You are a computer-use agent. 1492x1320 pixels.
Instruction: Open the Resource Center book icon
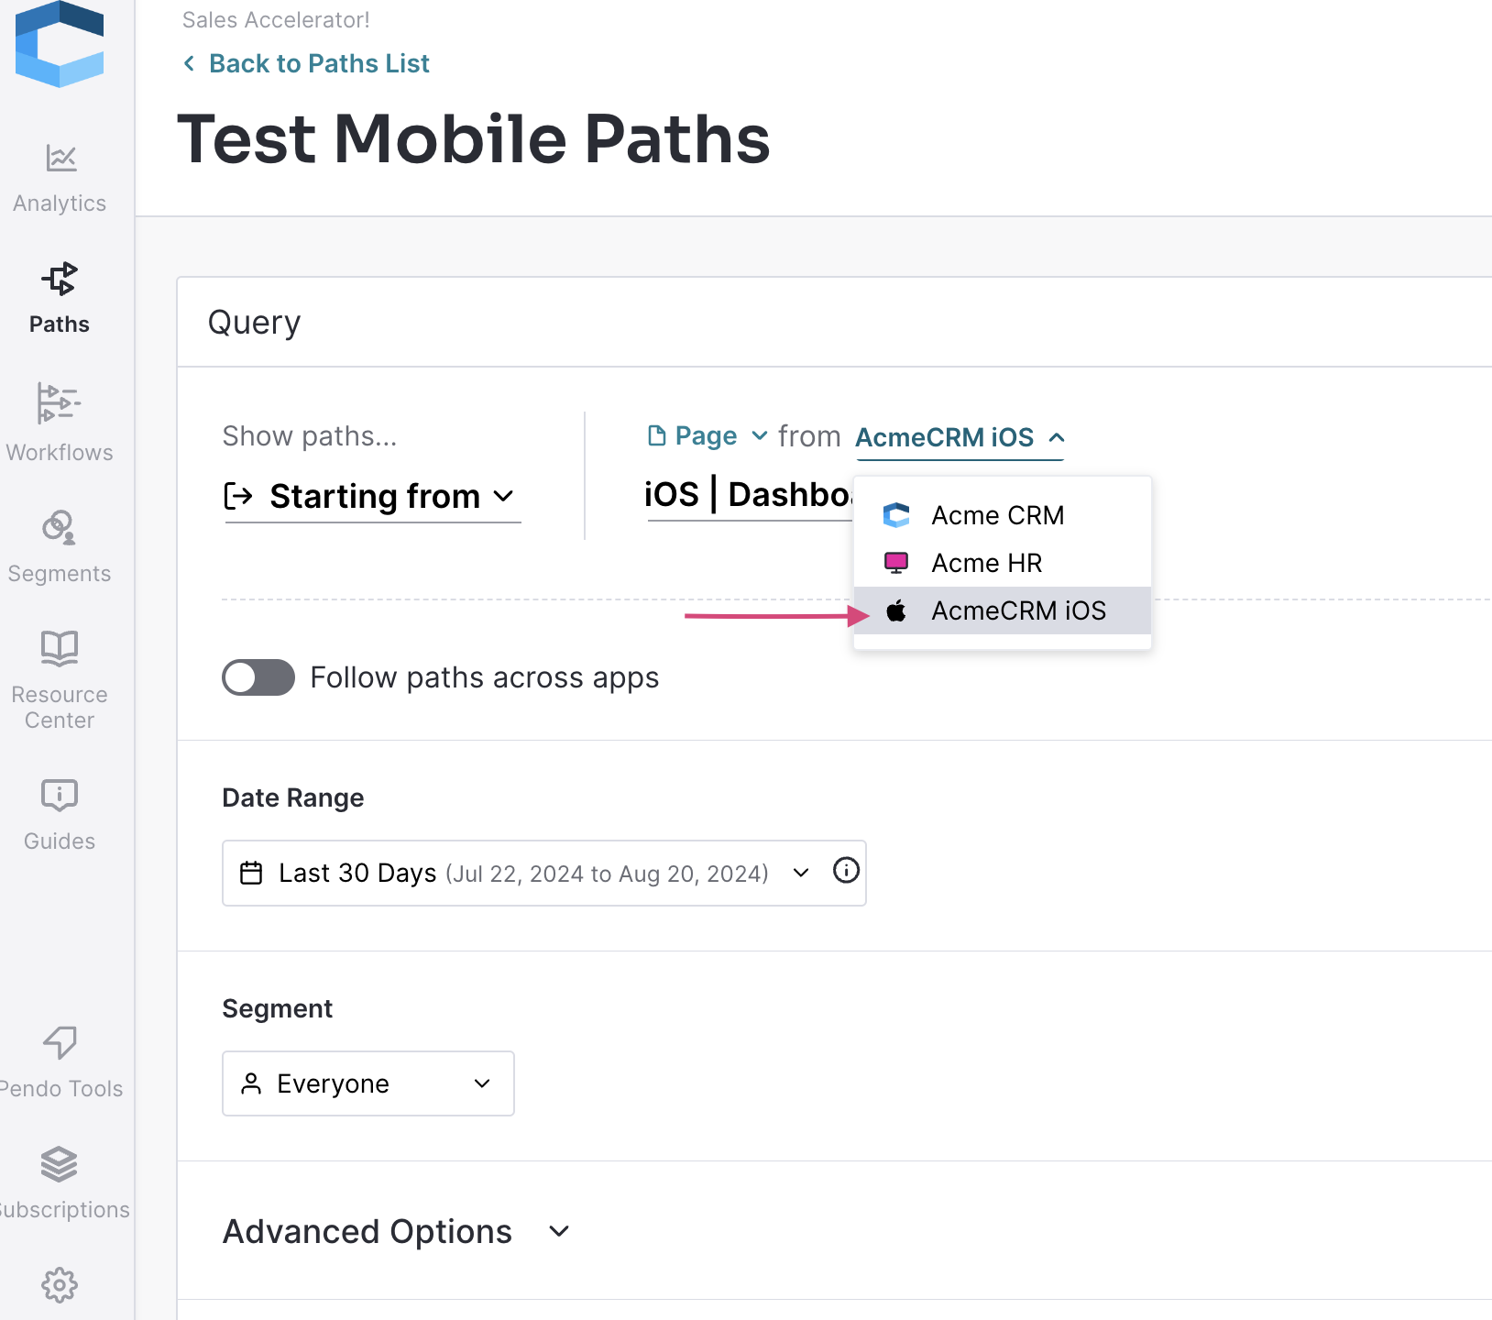(60, 648)
